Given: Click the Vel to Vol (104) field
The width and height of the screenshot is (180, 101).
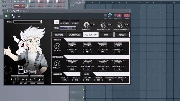Looking at the screenshot, I should click(x=72, y=69).
